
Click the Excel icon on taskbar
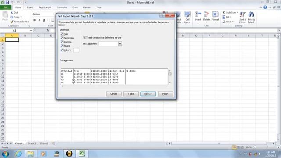(x=82, y=154)
